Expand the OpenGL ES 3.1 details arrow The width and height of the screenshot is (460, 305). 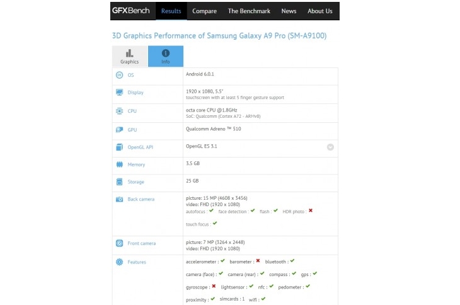pyautogui.click(x=330, y=147)
